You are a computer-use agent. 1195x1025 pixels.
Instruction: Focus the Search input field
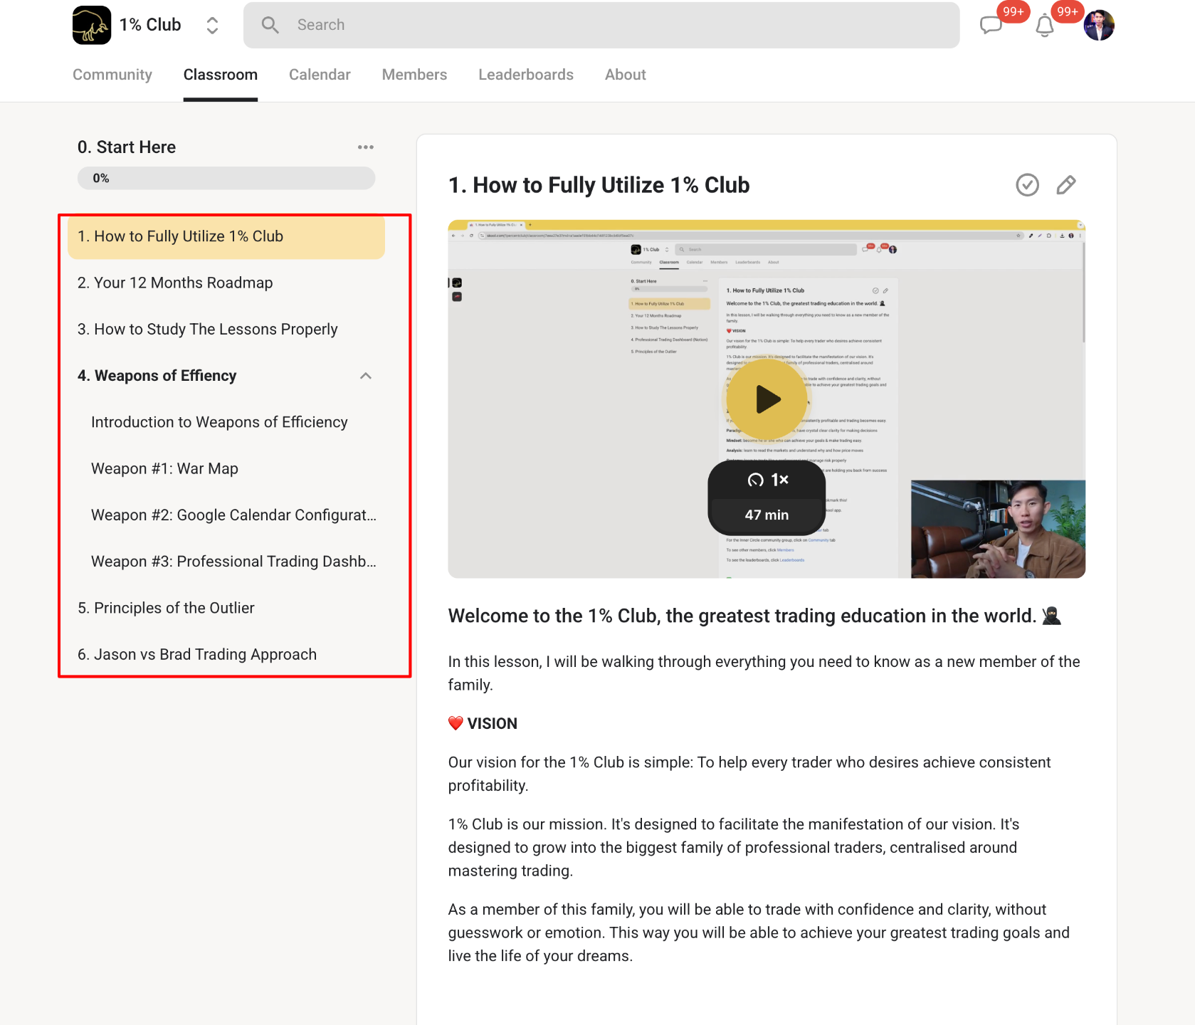[x=601, y=25]
